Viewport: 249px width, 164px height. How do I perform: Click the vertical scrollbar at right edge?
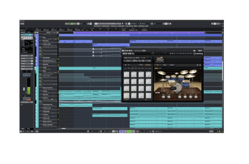[223, 71]
